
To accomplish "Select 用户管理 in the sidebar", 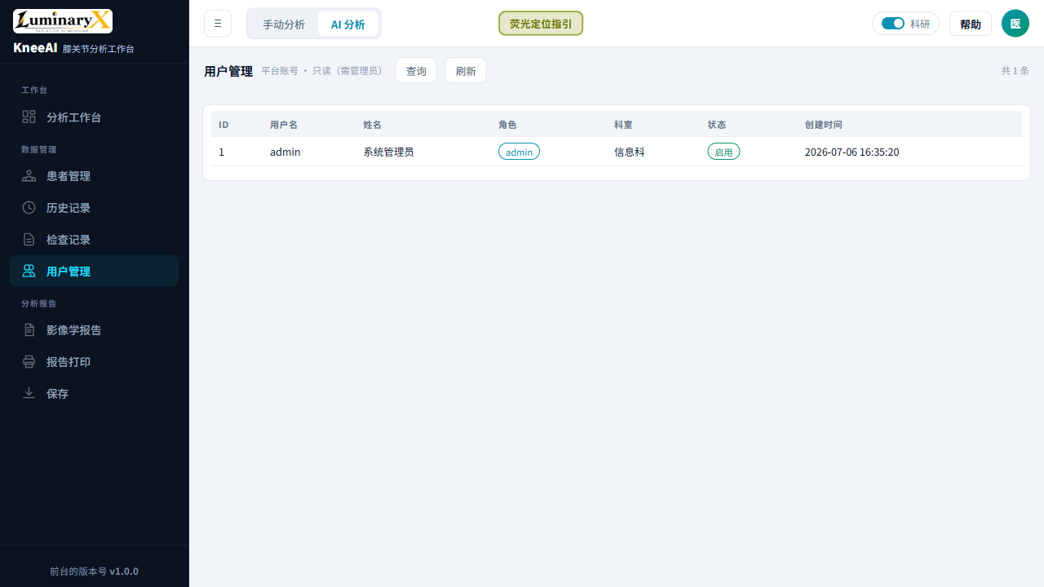I will tap(94, 271).
